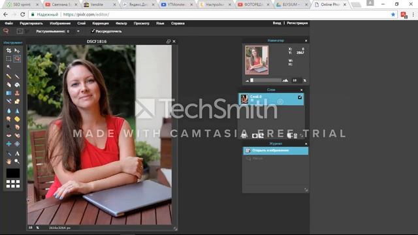Viewport: 418px width, 235px height.
Task: Delete layer using trash icon
Action: point(295,136)
